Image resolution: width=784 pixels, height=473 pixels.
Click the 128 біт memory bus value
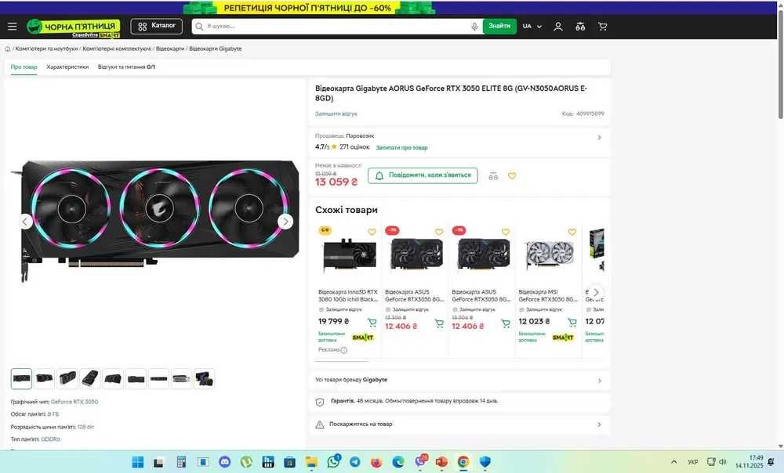85,427
